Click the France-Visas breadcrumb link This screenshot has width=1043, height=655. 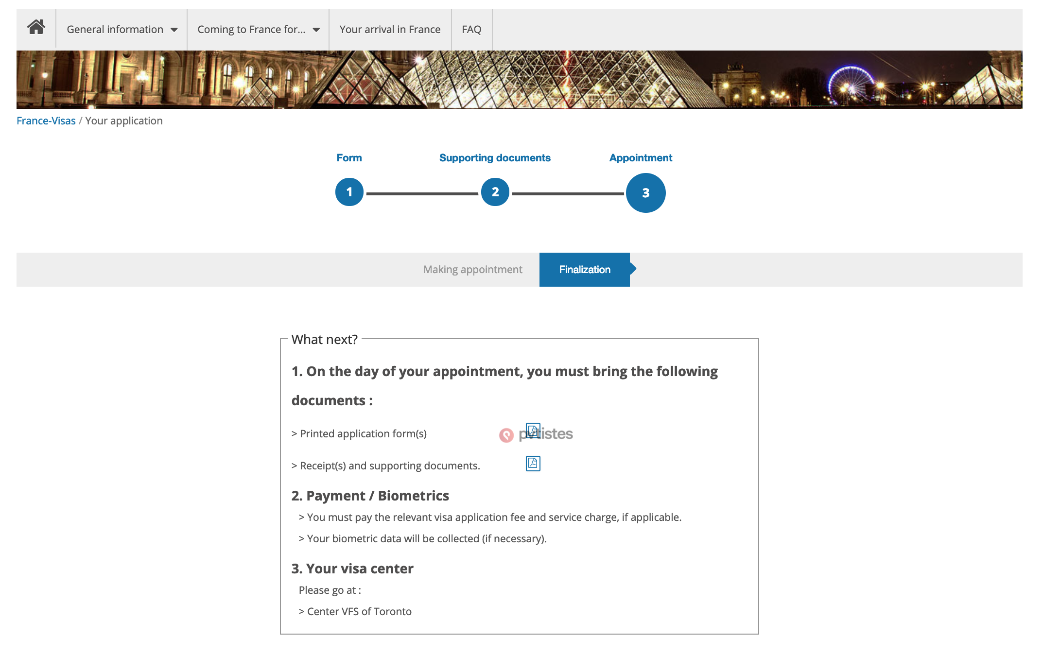point(46,121)
